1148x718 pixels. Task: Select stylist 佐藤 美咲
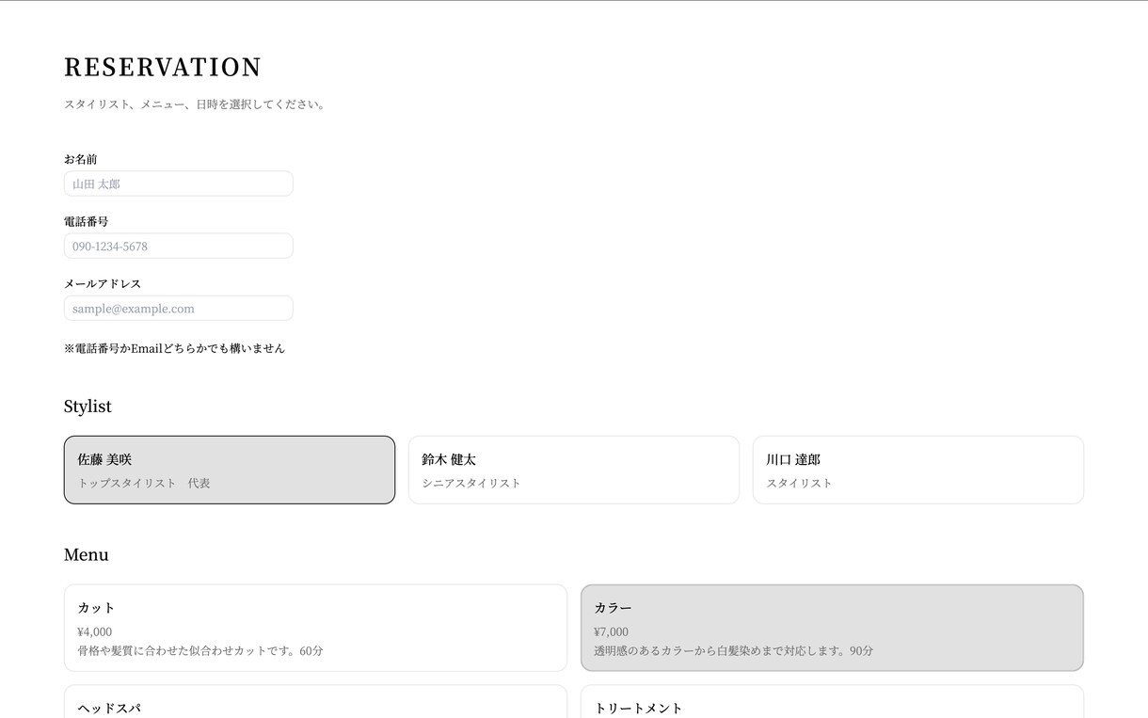point(230,470)
